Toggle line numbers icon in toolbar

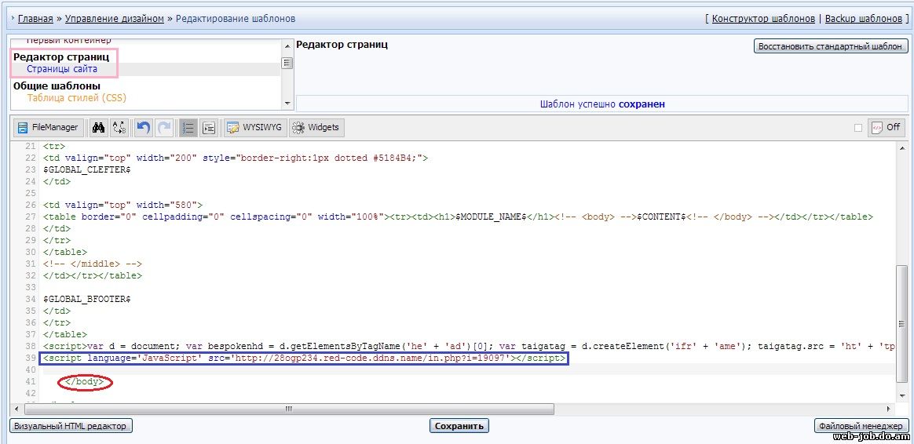(188, 128)
